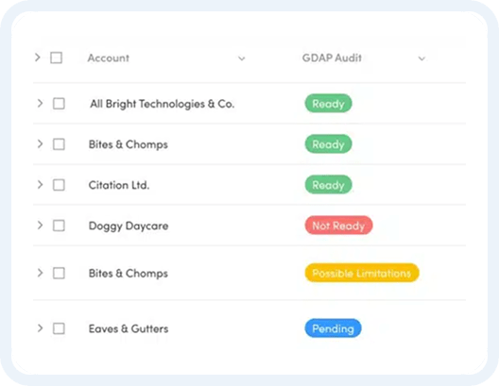
Task: Click the Ready badge for Citation Ltd.
Action: tap(329, 185)
